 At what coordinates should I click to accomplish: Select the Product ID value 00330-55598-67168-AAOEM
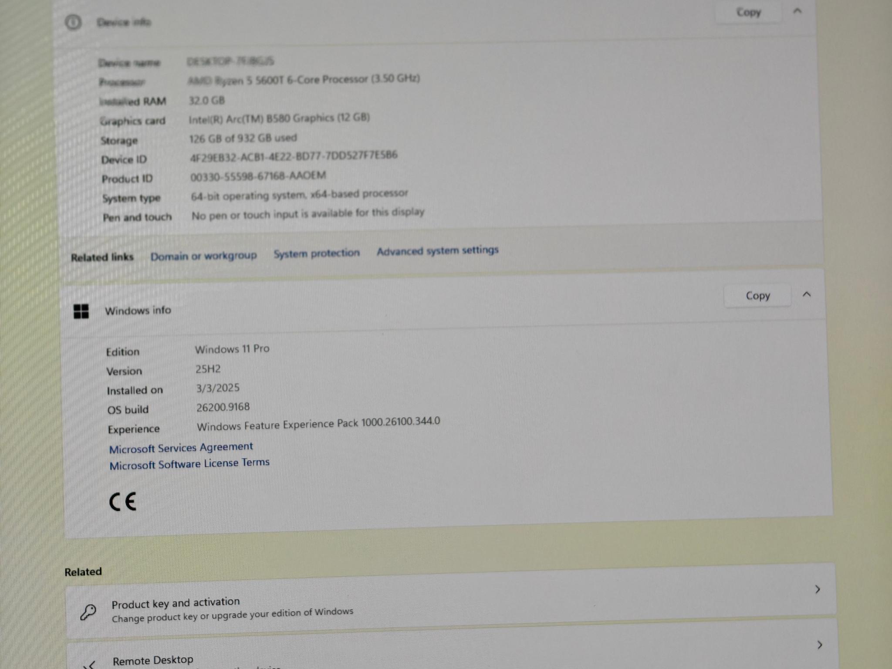[258, 176]
